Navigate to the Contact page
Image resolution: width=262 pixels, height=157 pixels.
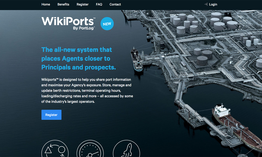coord(115,4)
